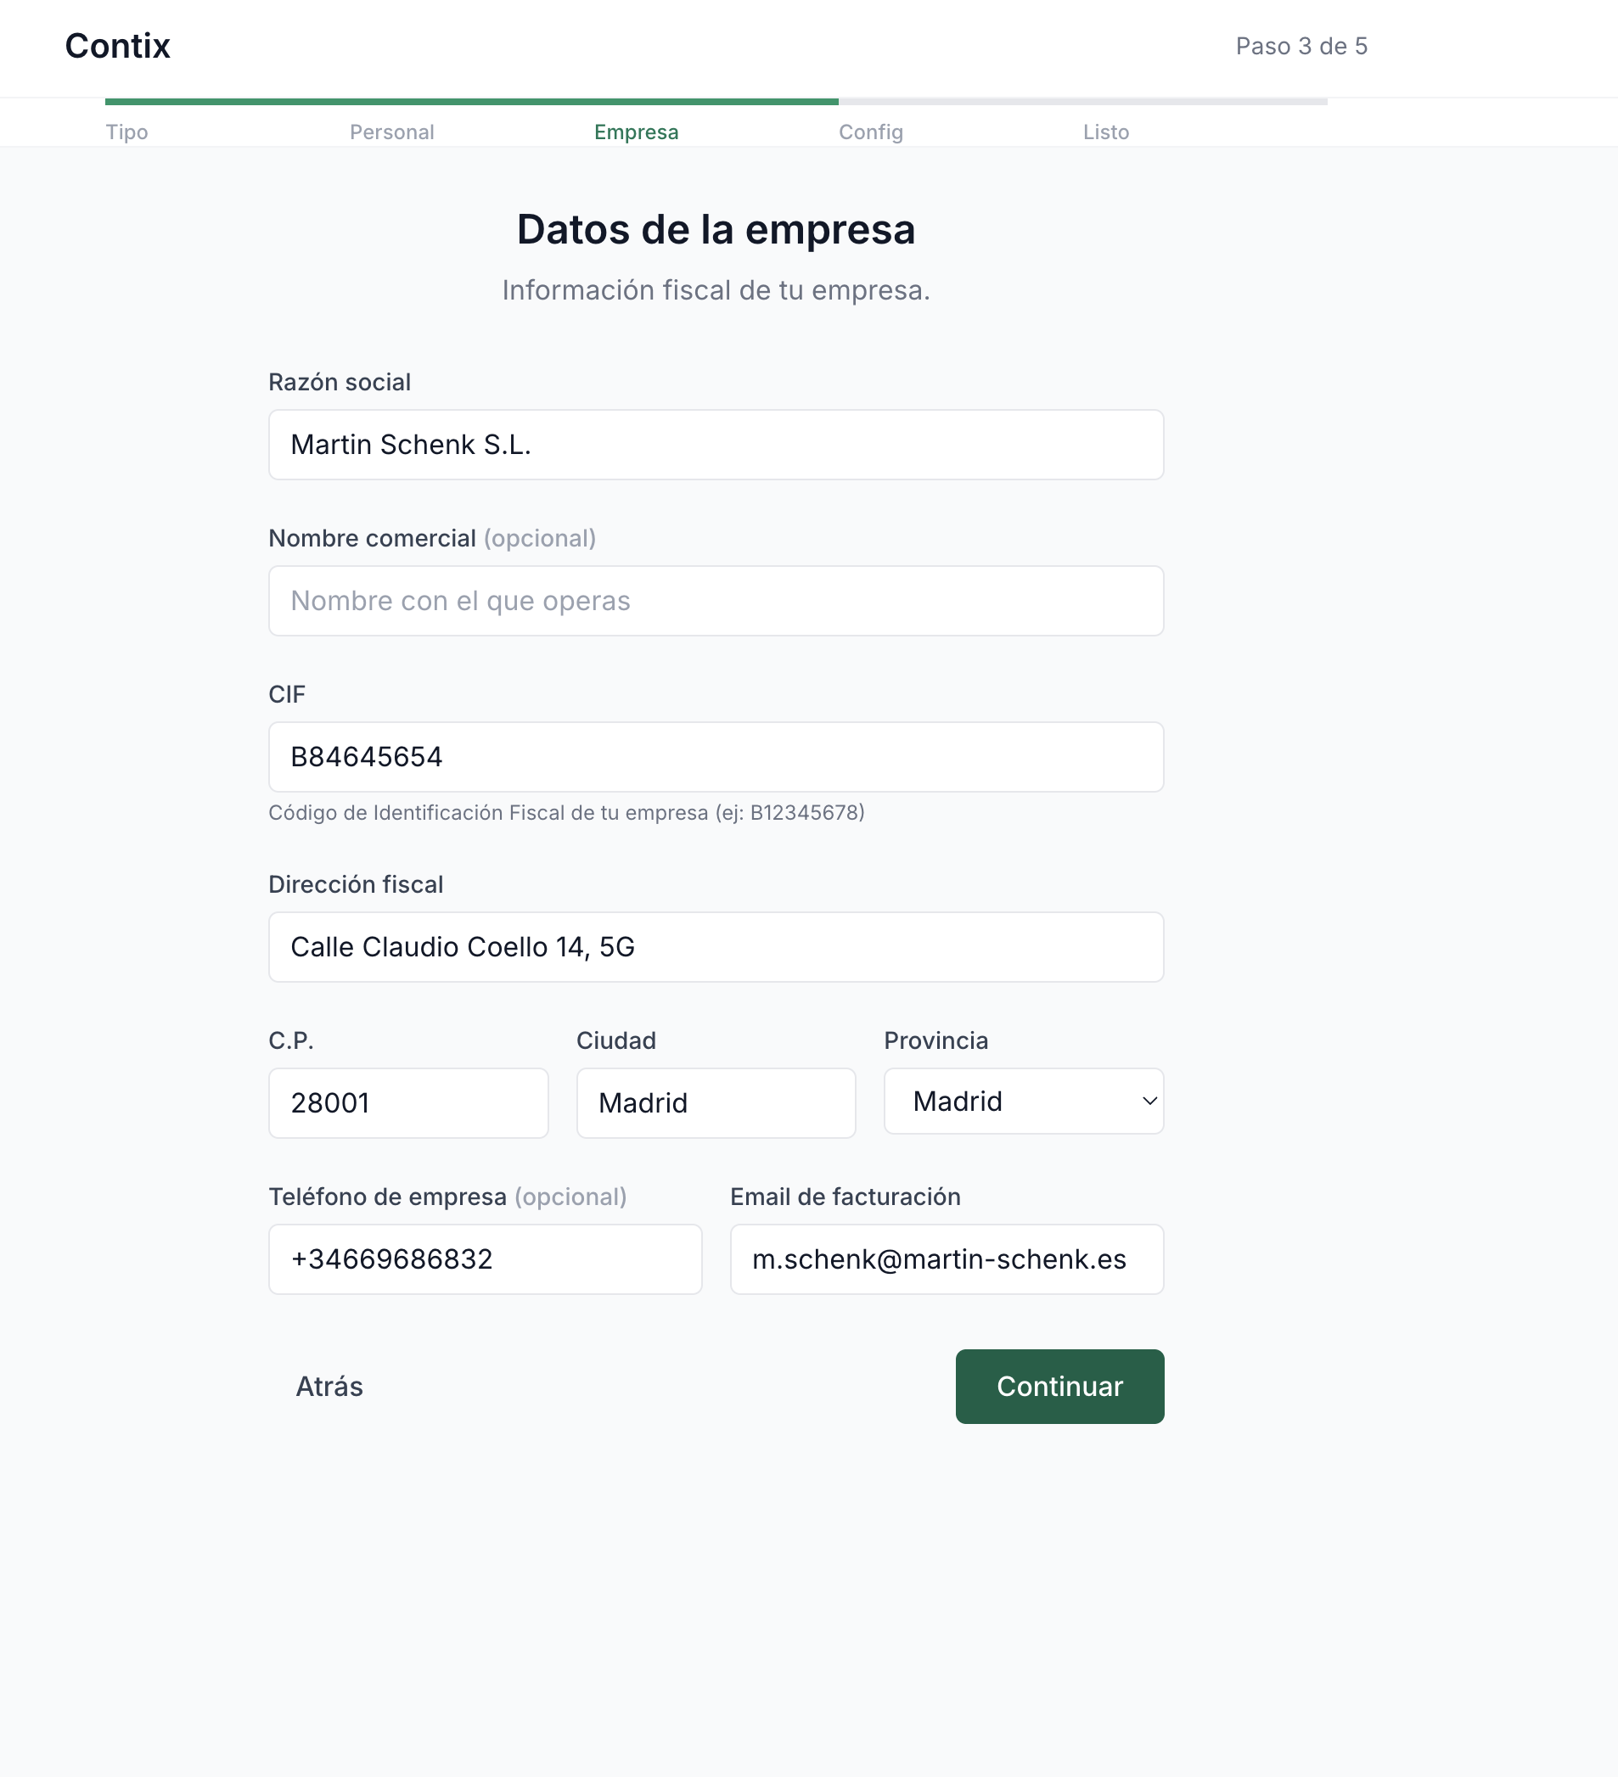The width and height of the screenshot is (1618, 1777).
Task: Switch to the Personal step
Action: pos(391,132)
